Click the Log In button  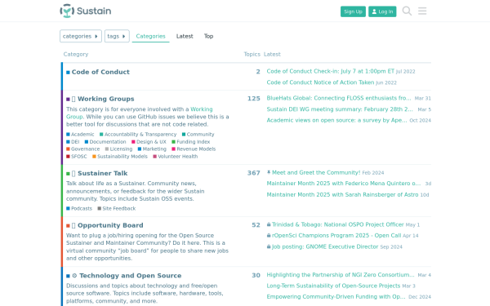[382, 11]
